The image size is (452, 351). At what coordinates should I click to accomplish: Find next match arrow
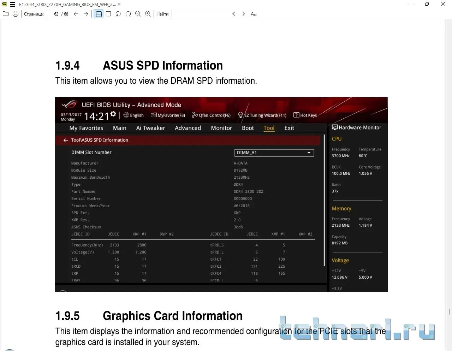click(x=244, y=14)
